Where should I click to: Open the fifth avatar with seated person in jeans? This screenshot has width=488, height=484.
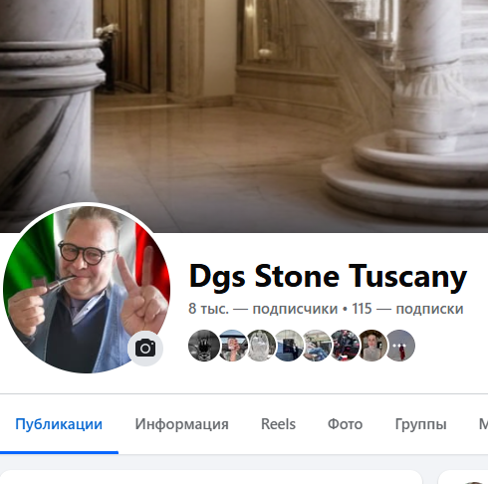coord(317,346)
